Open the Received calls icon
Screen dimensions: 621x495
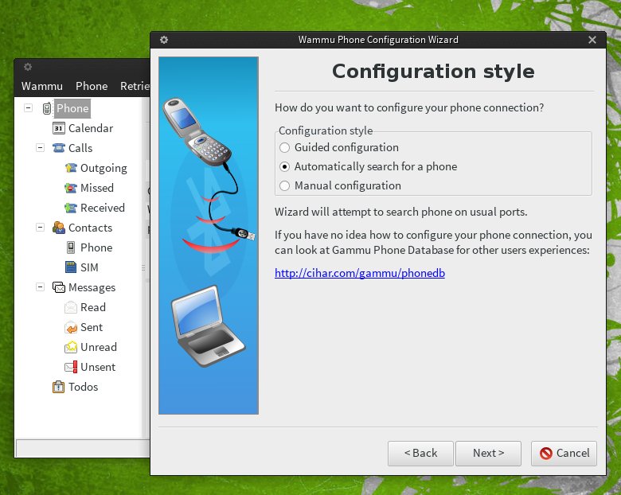[71, 208]
